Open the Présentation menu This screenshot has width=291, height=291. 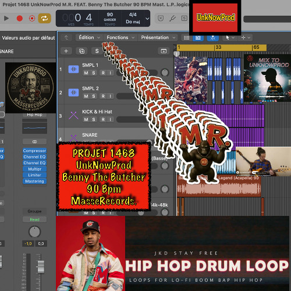click(158, 37)
